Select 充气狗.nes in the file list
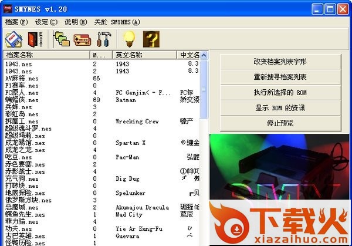Image resolution: width=352 pixels, height=246 pixels. pyautogui.click(x=22, y=178)
